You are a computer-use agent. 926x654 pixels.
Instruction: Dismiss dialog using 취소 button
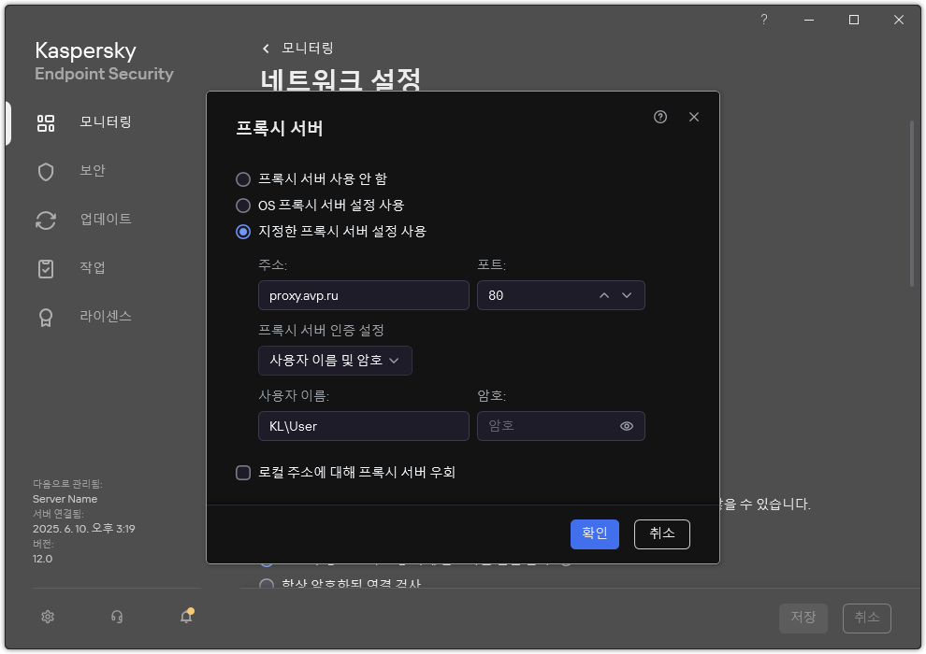tap(662, 533)
